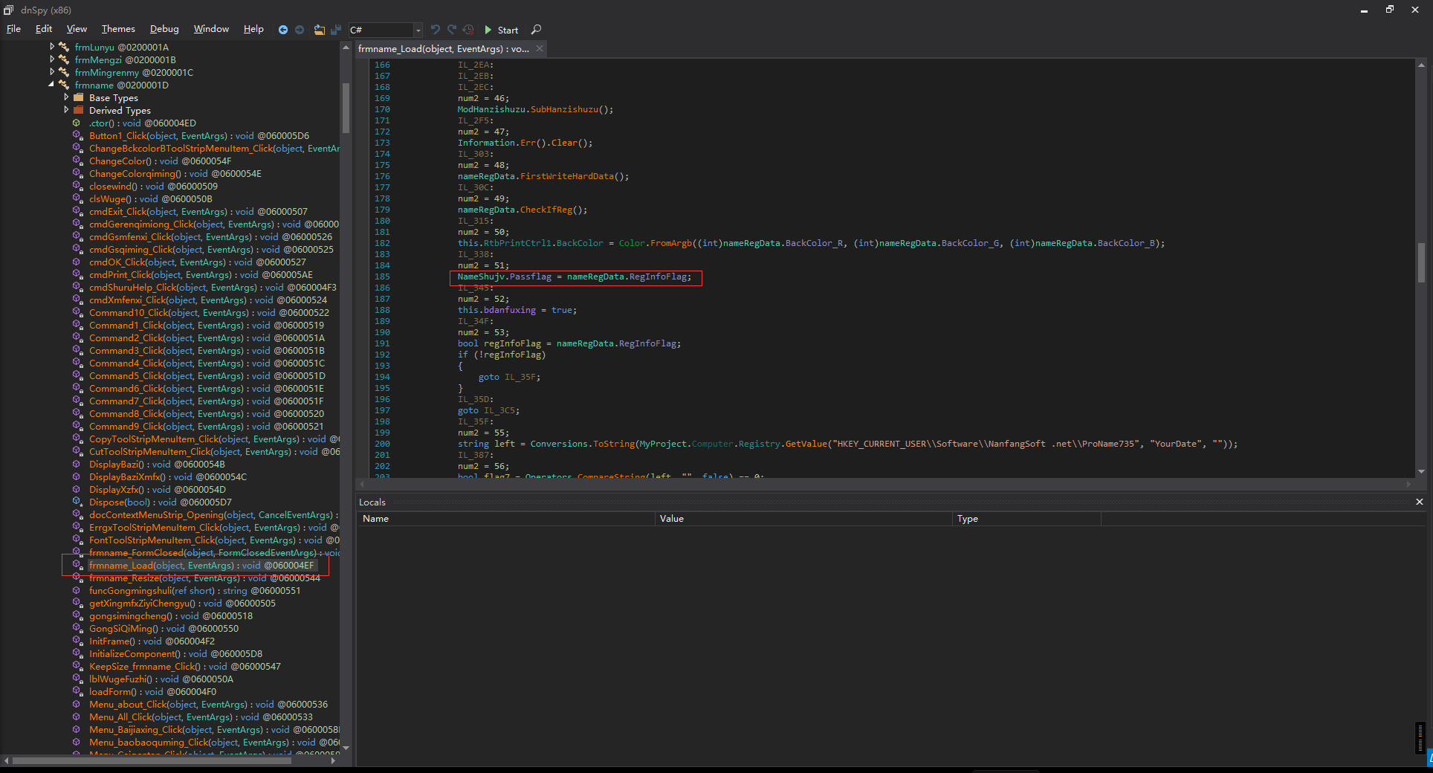Click the code editor vertical scrollbar thumb
The width and height of the screenshot is (1433, 773).
click(x=1421, y=262)
